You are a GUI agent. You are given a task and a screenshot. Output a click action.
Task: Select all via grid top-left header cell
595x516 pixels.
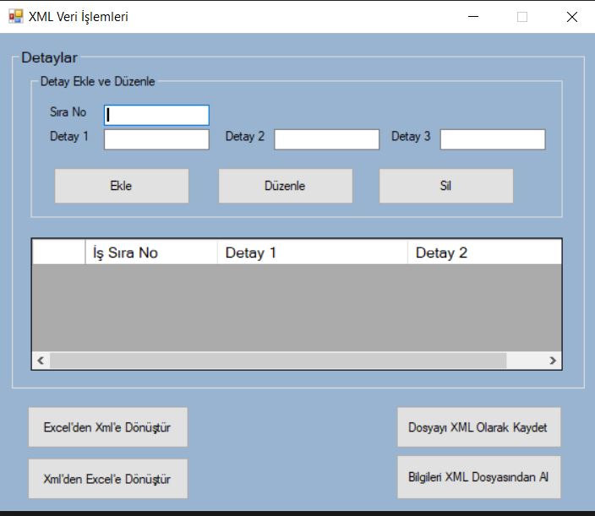[59, 253]
